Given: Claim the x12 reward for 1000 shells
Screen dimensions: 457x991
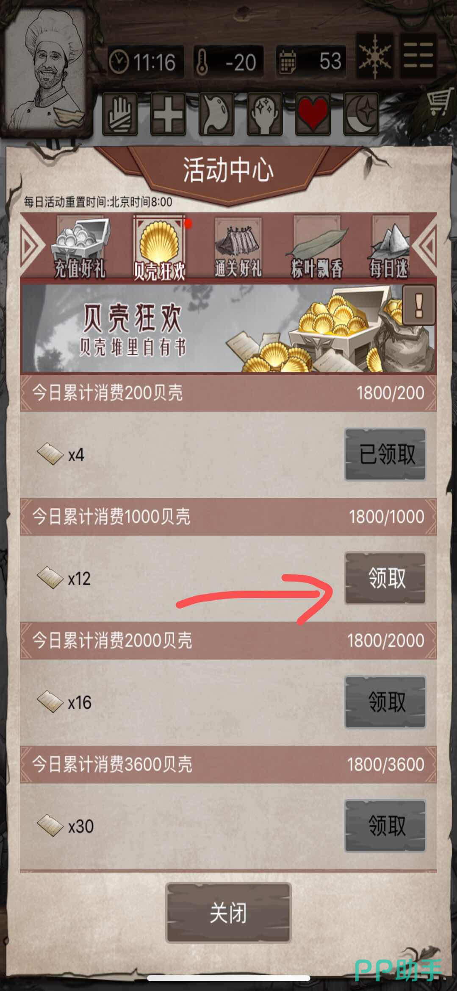Looking at the screenshot, I should (x=385, y=578).
